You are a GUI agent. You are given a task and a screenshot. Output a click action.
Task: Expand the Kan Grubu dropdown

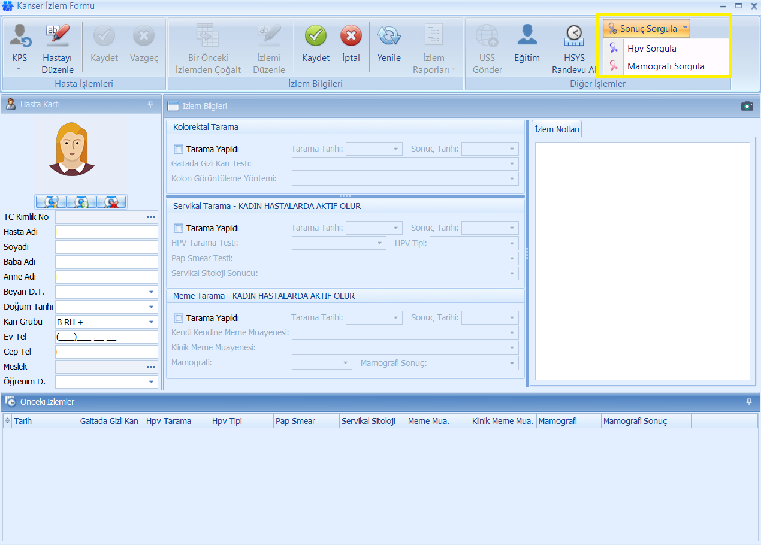(x=151, y=322)
